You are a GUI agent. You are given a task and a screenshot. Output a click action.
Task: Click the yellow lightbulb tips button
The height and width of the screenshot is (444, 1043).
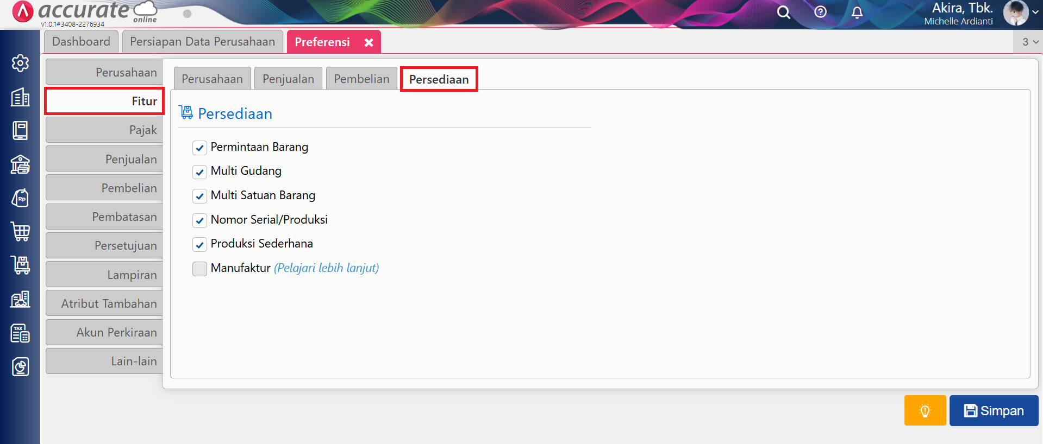click(x=925, y=410)
